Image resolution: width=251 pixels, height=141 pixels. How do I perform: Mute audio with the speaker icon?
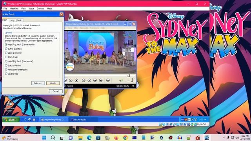pyautogui.click(x=121, y=80)
